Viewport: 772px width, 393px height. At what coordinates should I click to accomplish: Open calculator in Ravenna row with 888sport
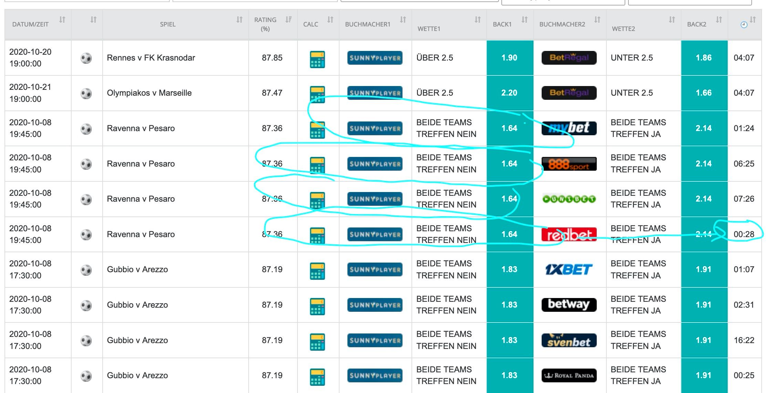click(317, 166)
